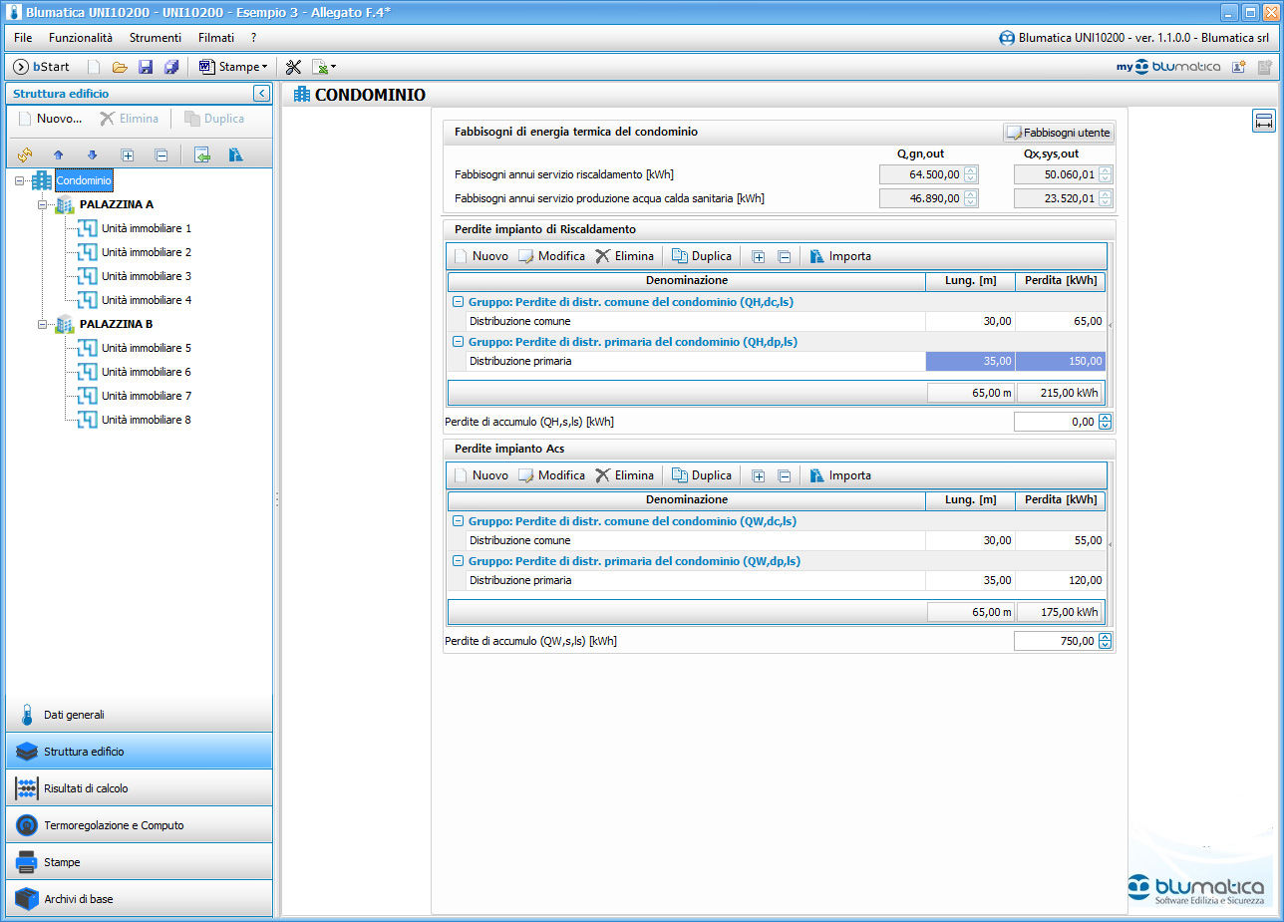Toggle the layout icon at the top right of the panel

point(1264,122)
